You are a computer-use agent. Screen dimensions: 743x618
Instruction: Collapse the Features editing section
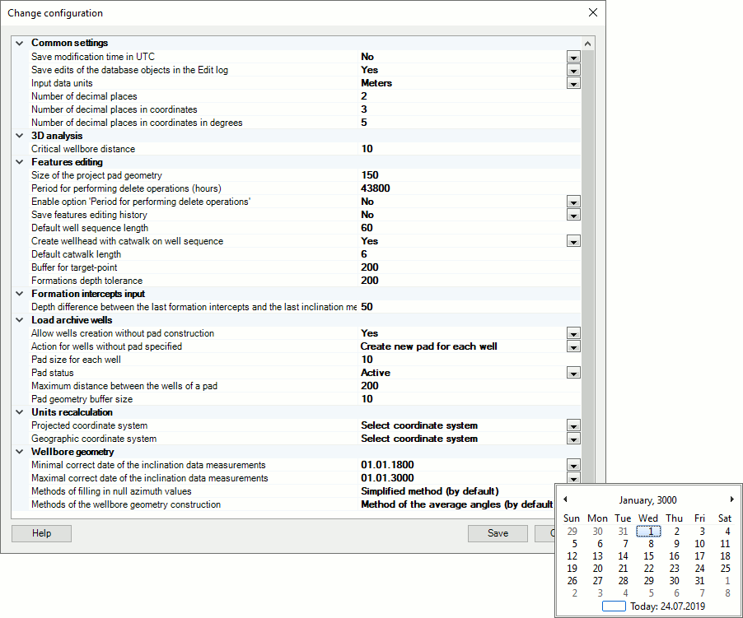pyautogui.click(x=20, y=162)
